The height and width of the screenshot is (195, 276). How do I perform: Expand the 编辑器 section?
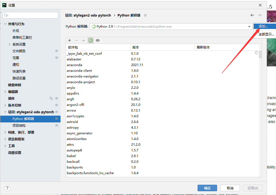tap(5, 92)
